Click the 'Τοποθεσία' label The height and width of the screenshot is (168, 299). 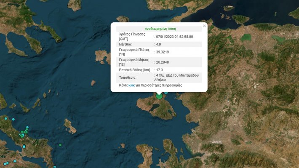click(x=127, y=77)
